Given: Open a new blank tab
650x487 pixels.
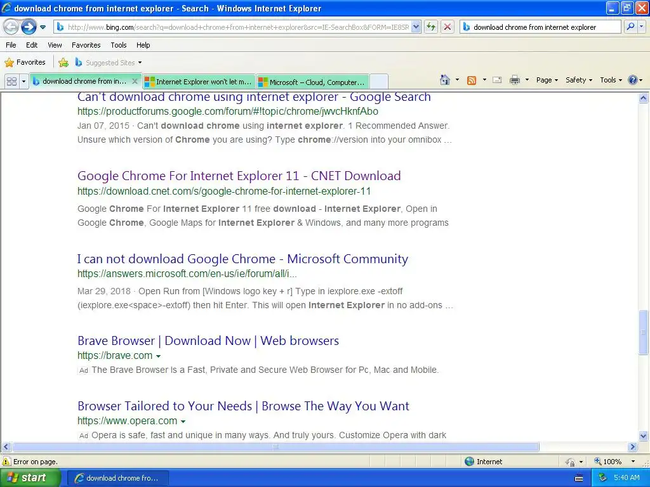Looking at the screenshot, I should [x=378, y=82].
